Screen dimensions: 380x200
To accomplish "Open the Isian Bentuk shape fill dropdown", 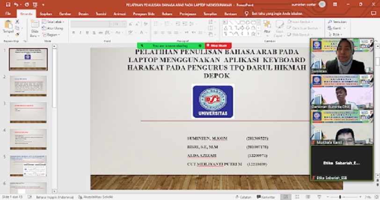I will (x=300, y=22).
